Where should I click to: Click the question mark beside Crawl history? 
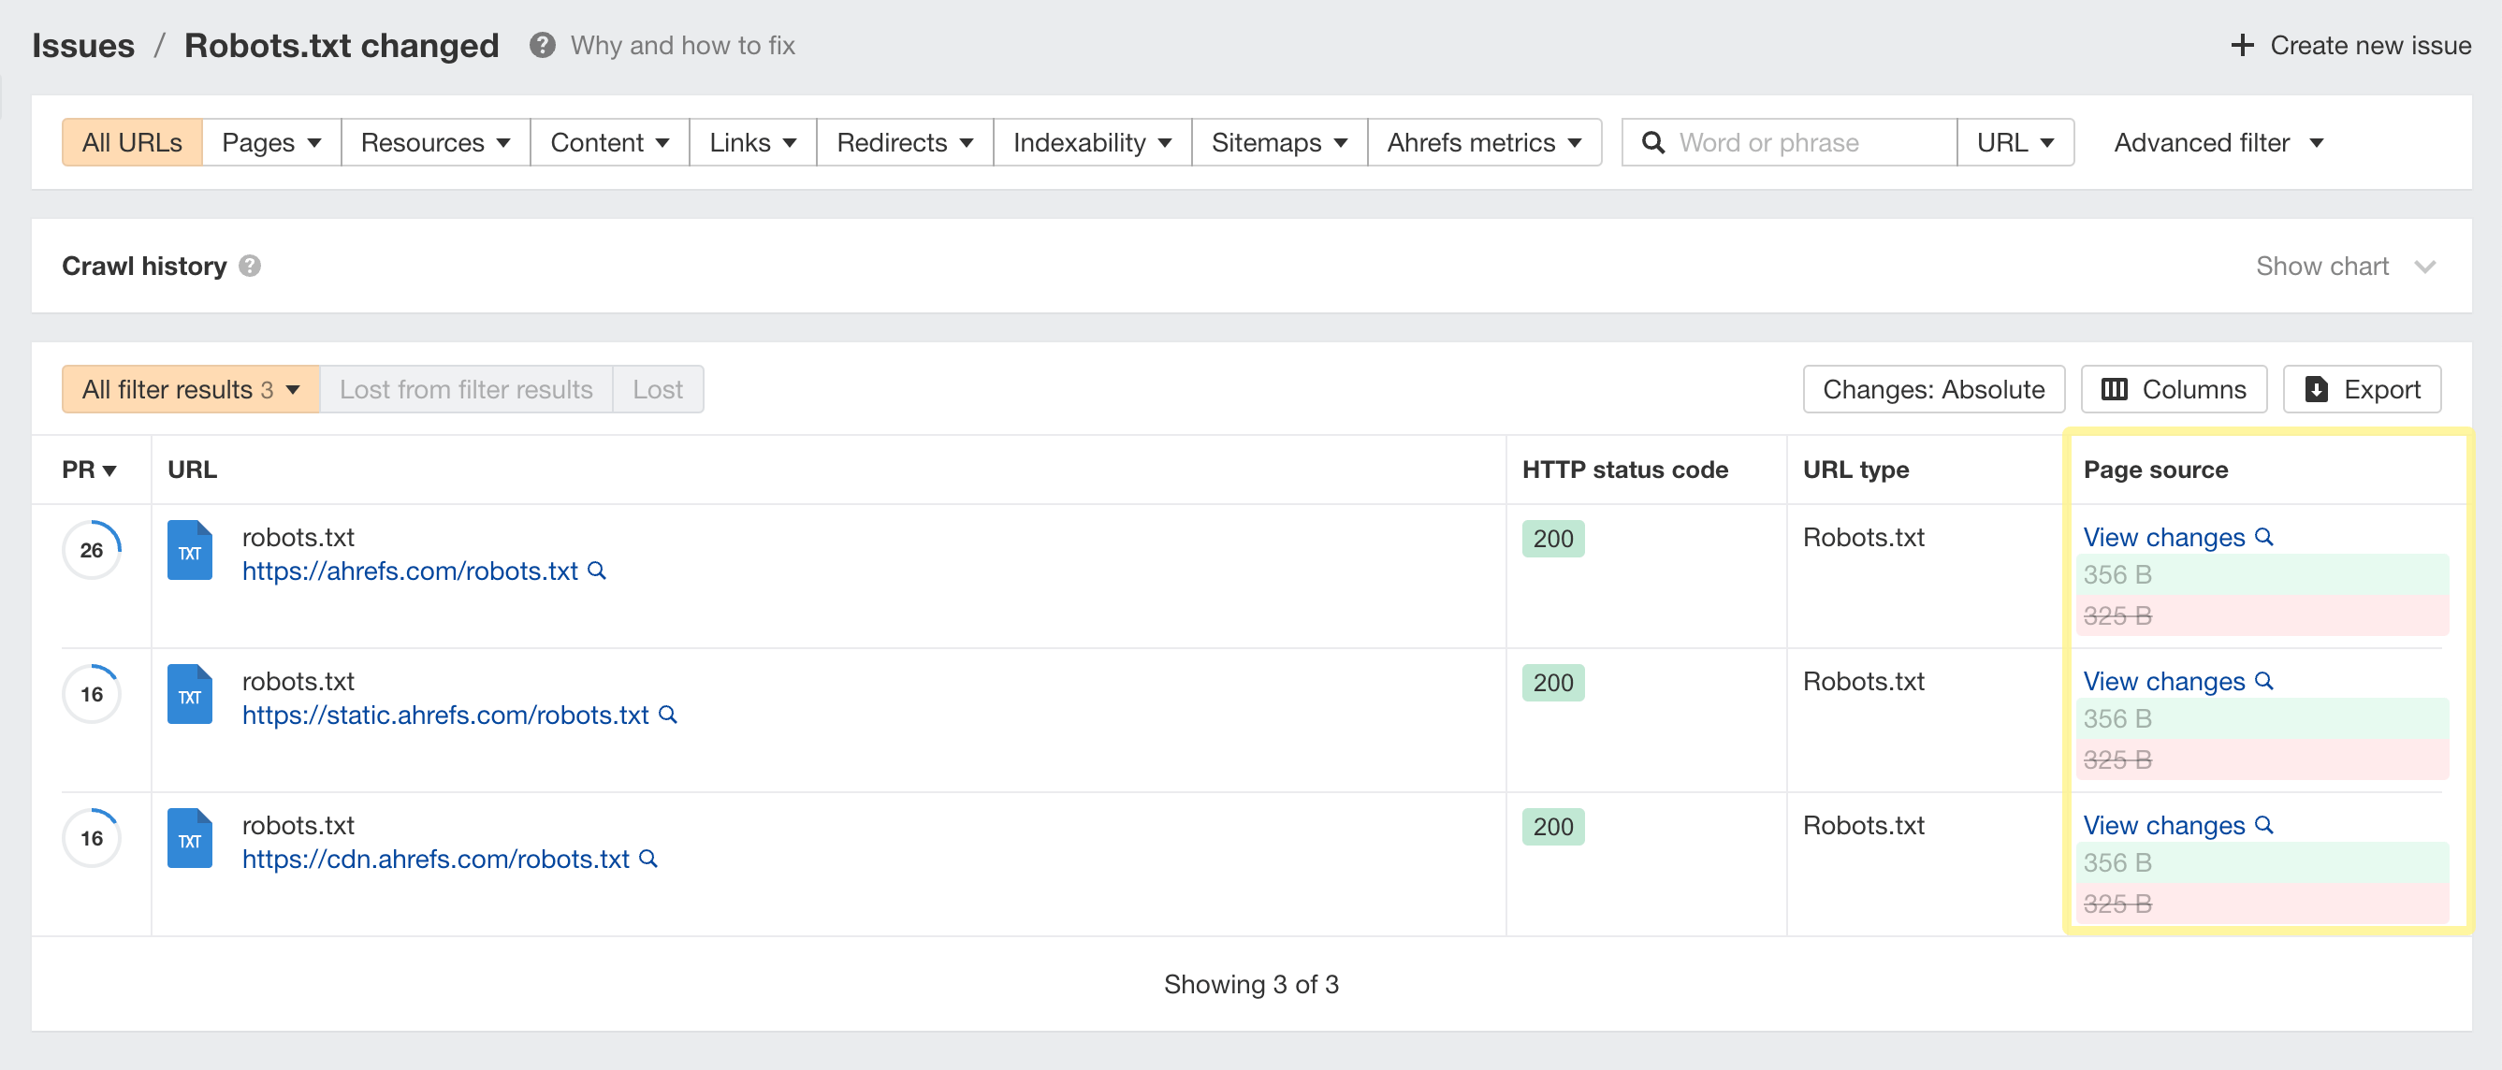[x=249, y=266]
